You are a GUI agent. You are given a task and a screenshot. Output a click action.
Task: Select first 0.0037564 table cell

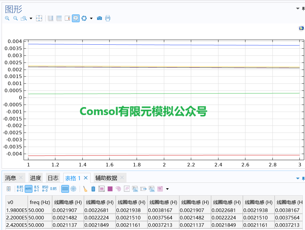click(163, 218)
